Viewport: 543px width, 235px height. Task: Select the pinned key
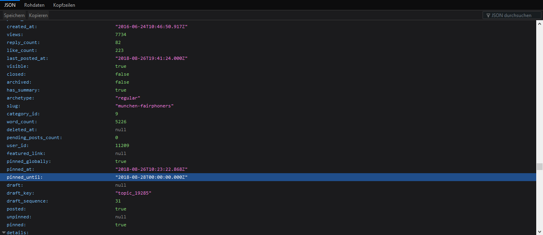coord(16,225)
